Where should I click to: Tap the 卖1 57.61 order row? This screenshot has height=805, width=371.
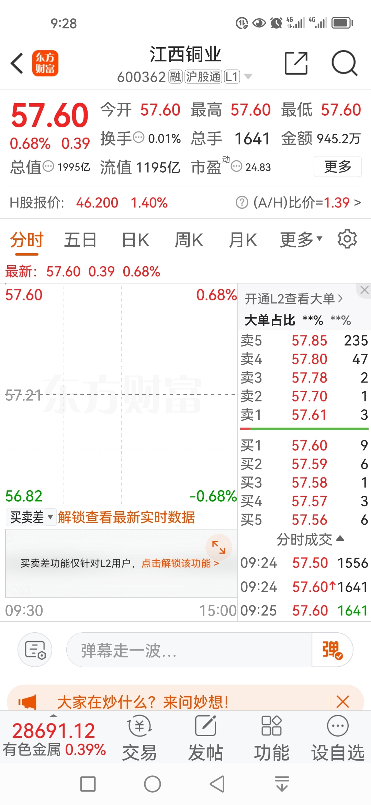pyautogui.click(x=304, y=415)
